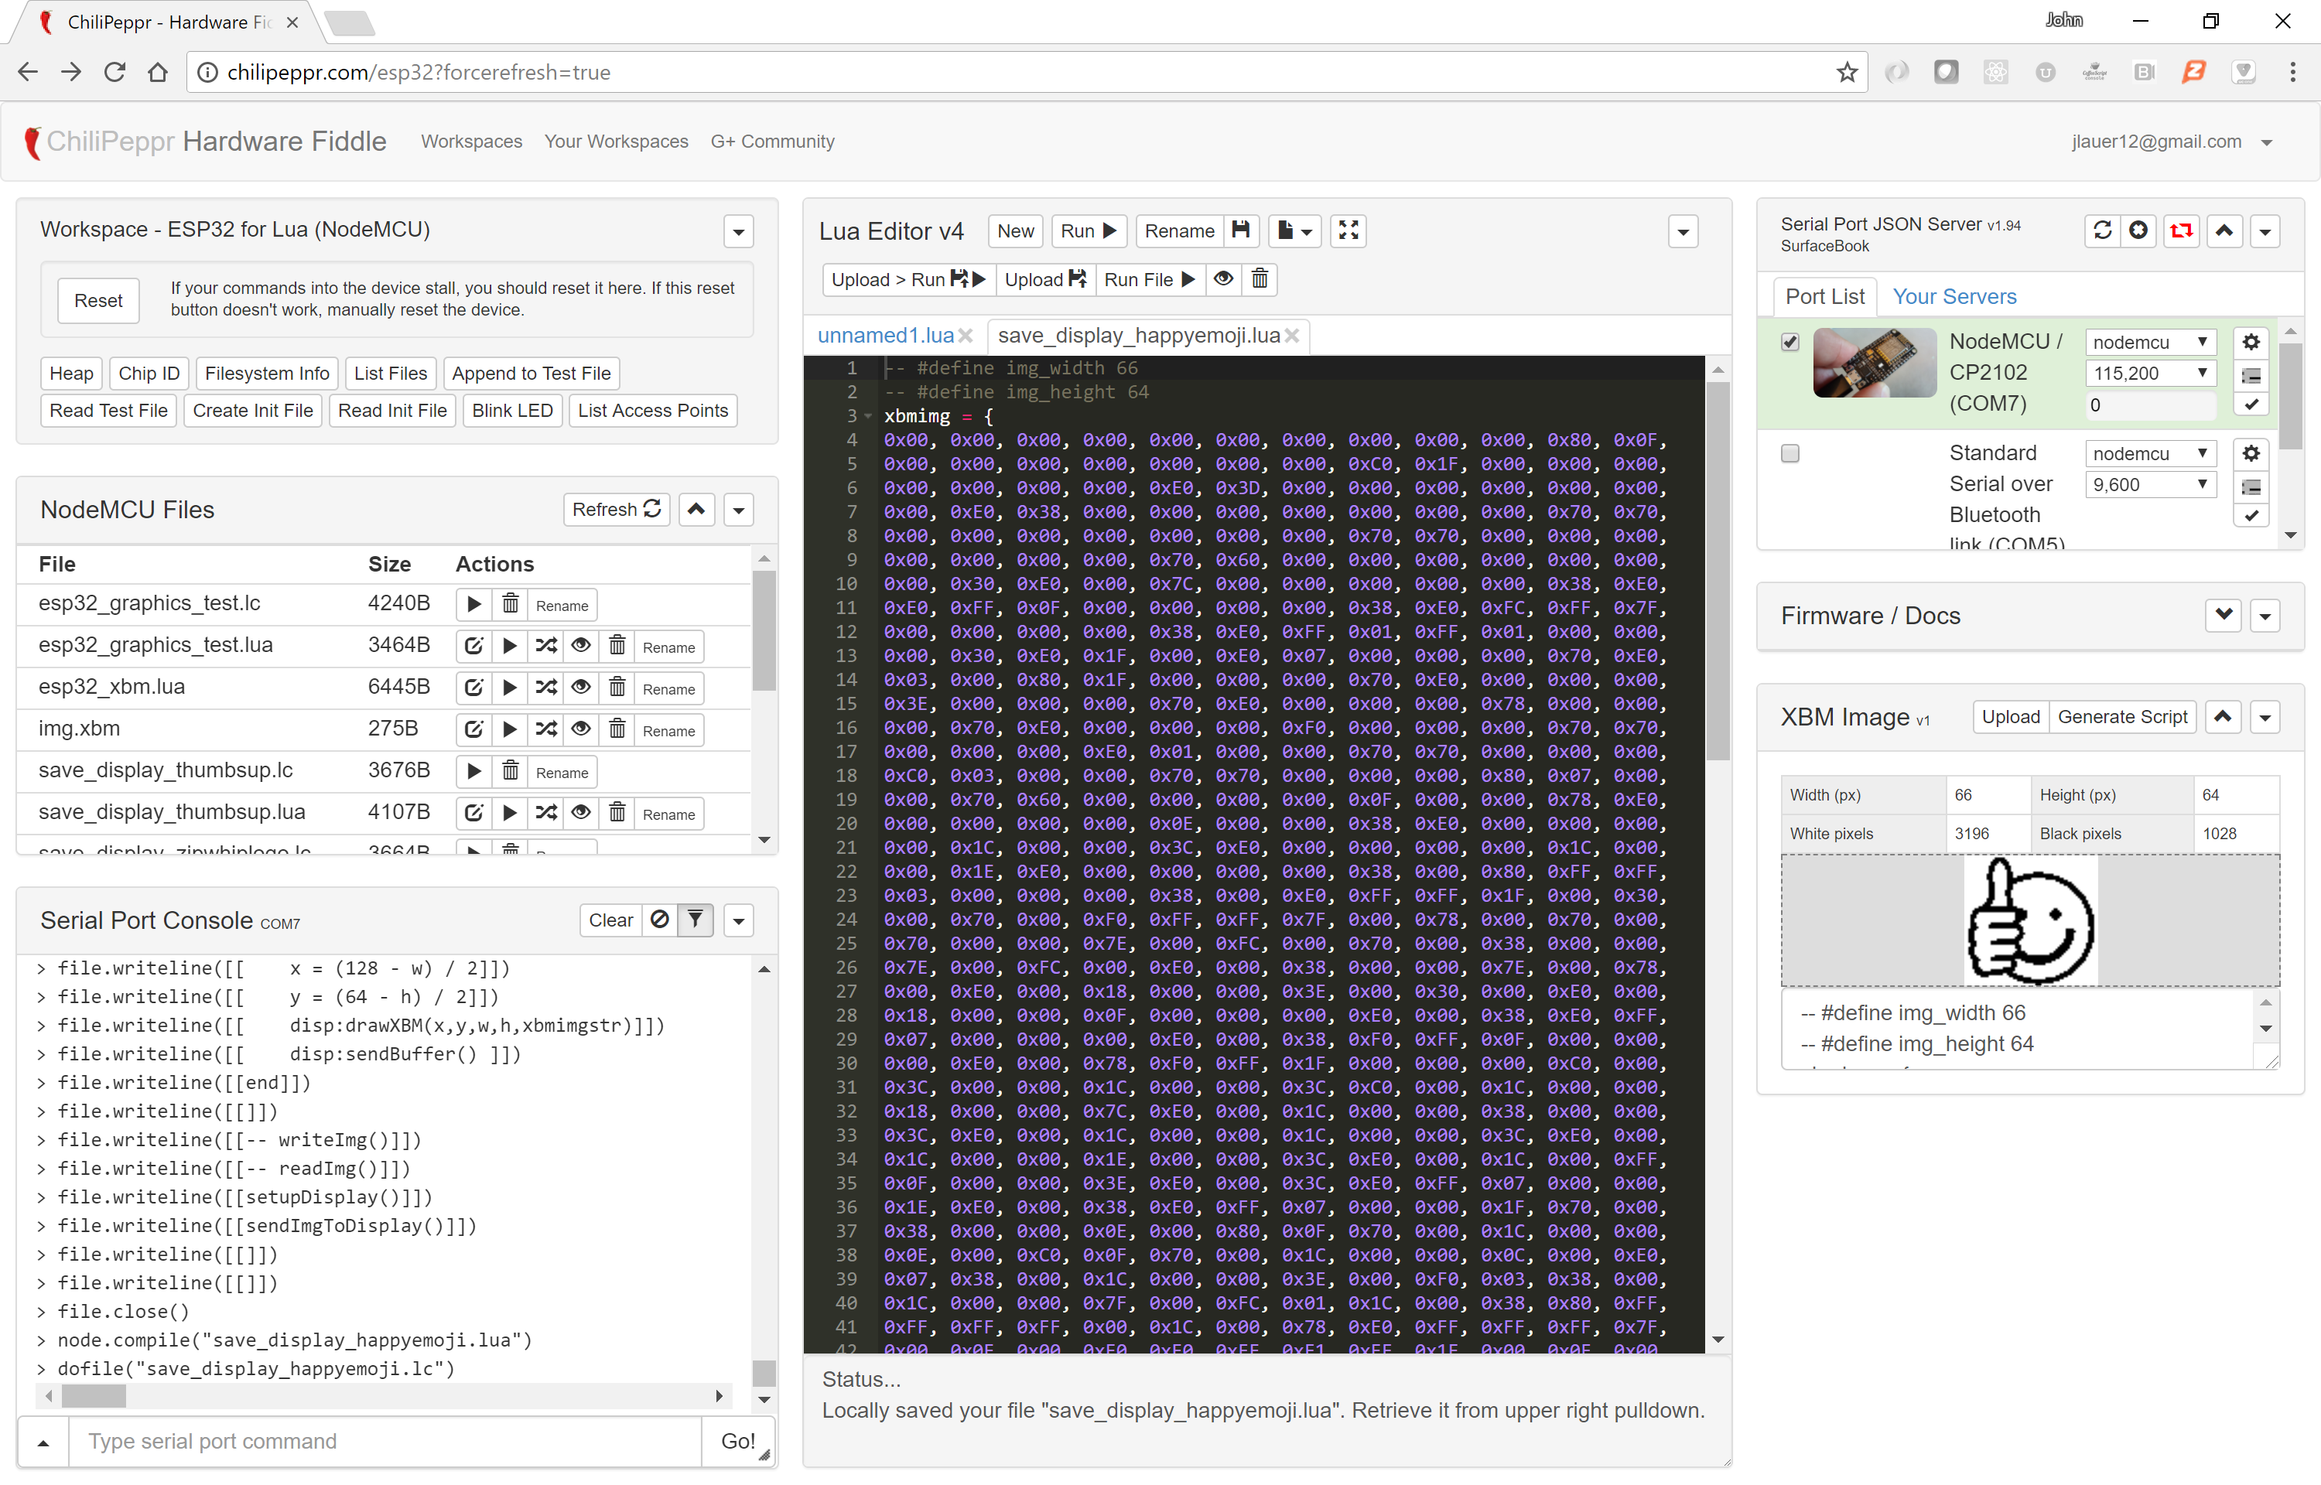Check the Standard Serial over Bluetooth checkbox
The height and width of the screenshot is (1485, 2321).
(x=1789, y=453)
